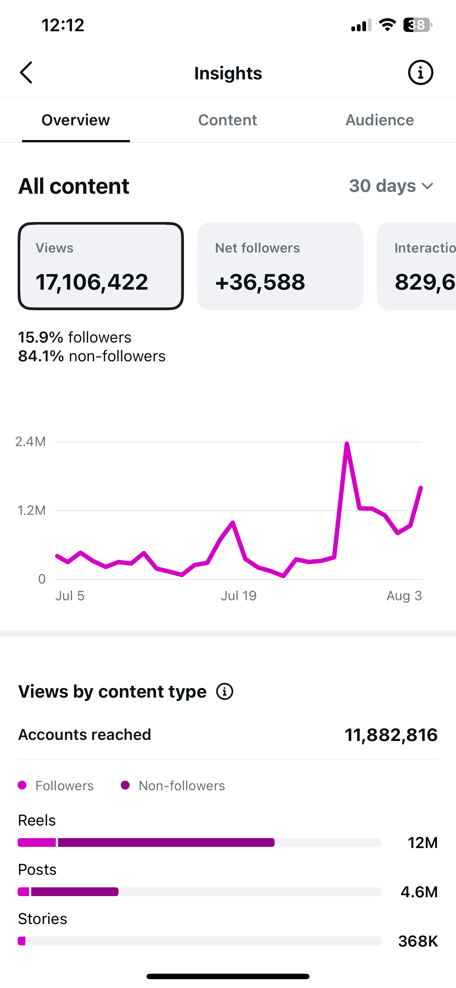The image size is (456, 988).
Task: Tap the battery indicator in status bar
Action: click(418, 25)
